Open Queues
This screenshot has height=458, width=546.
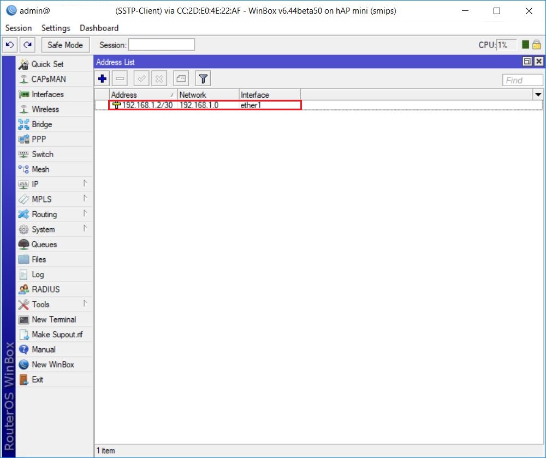[x=55, y=245]
